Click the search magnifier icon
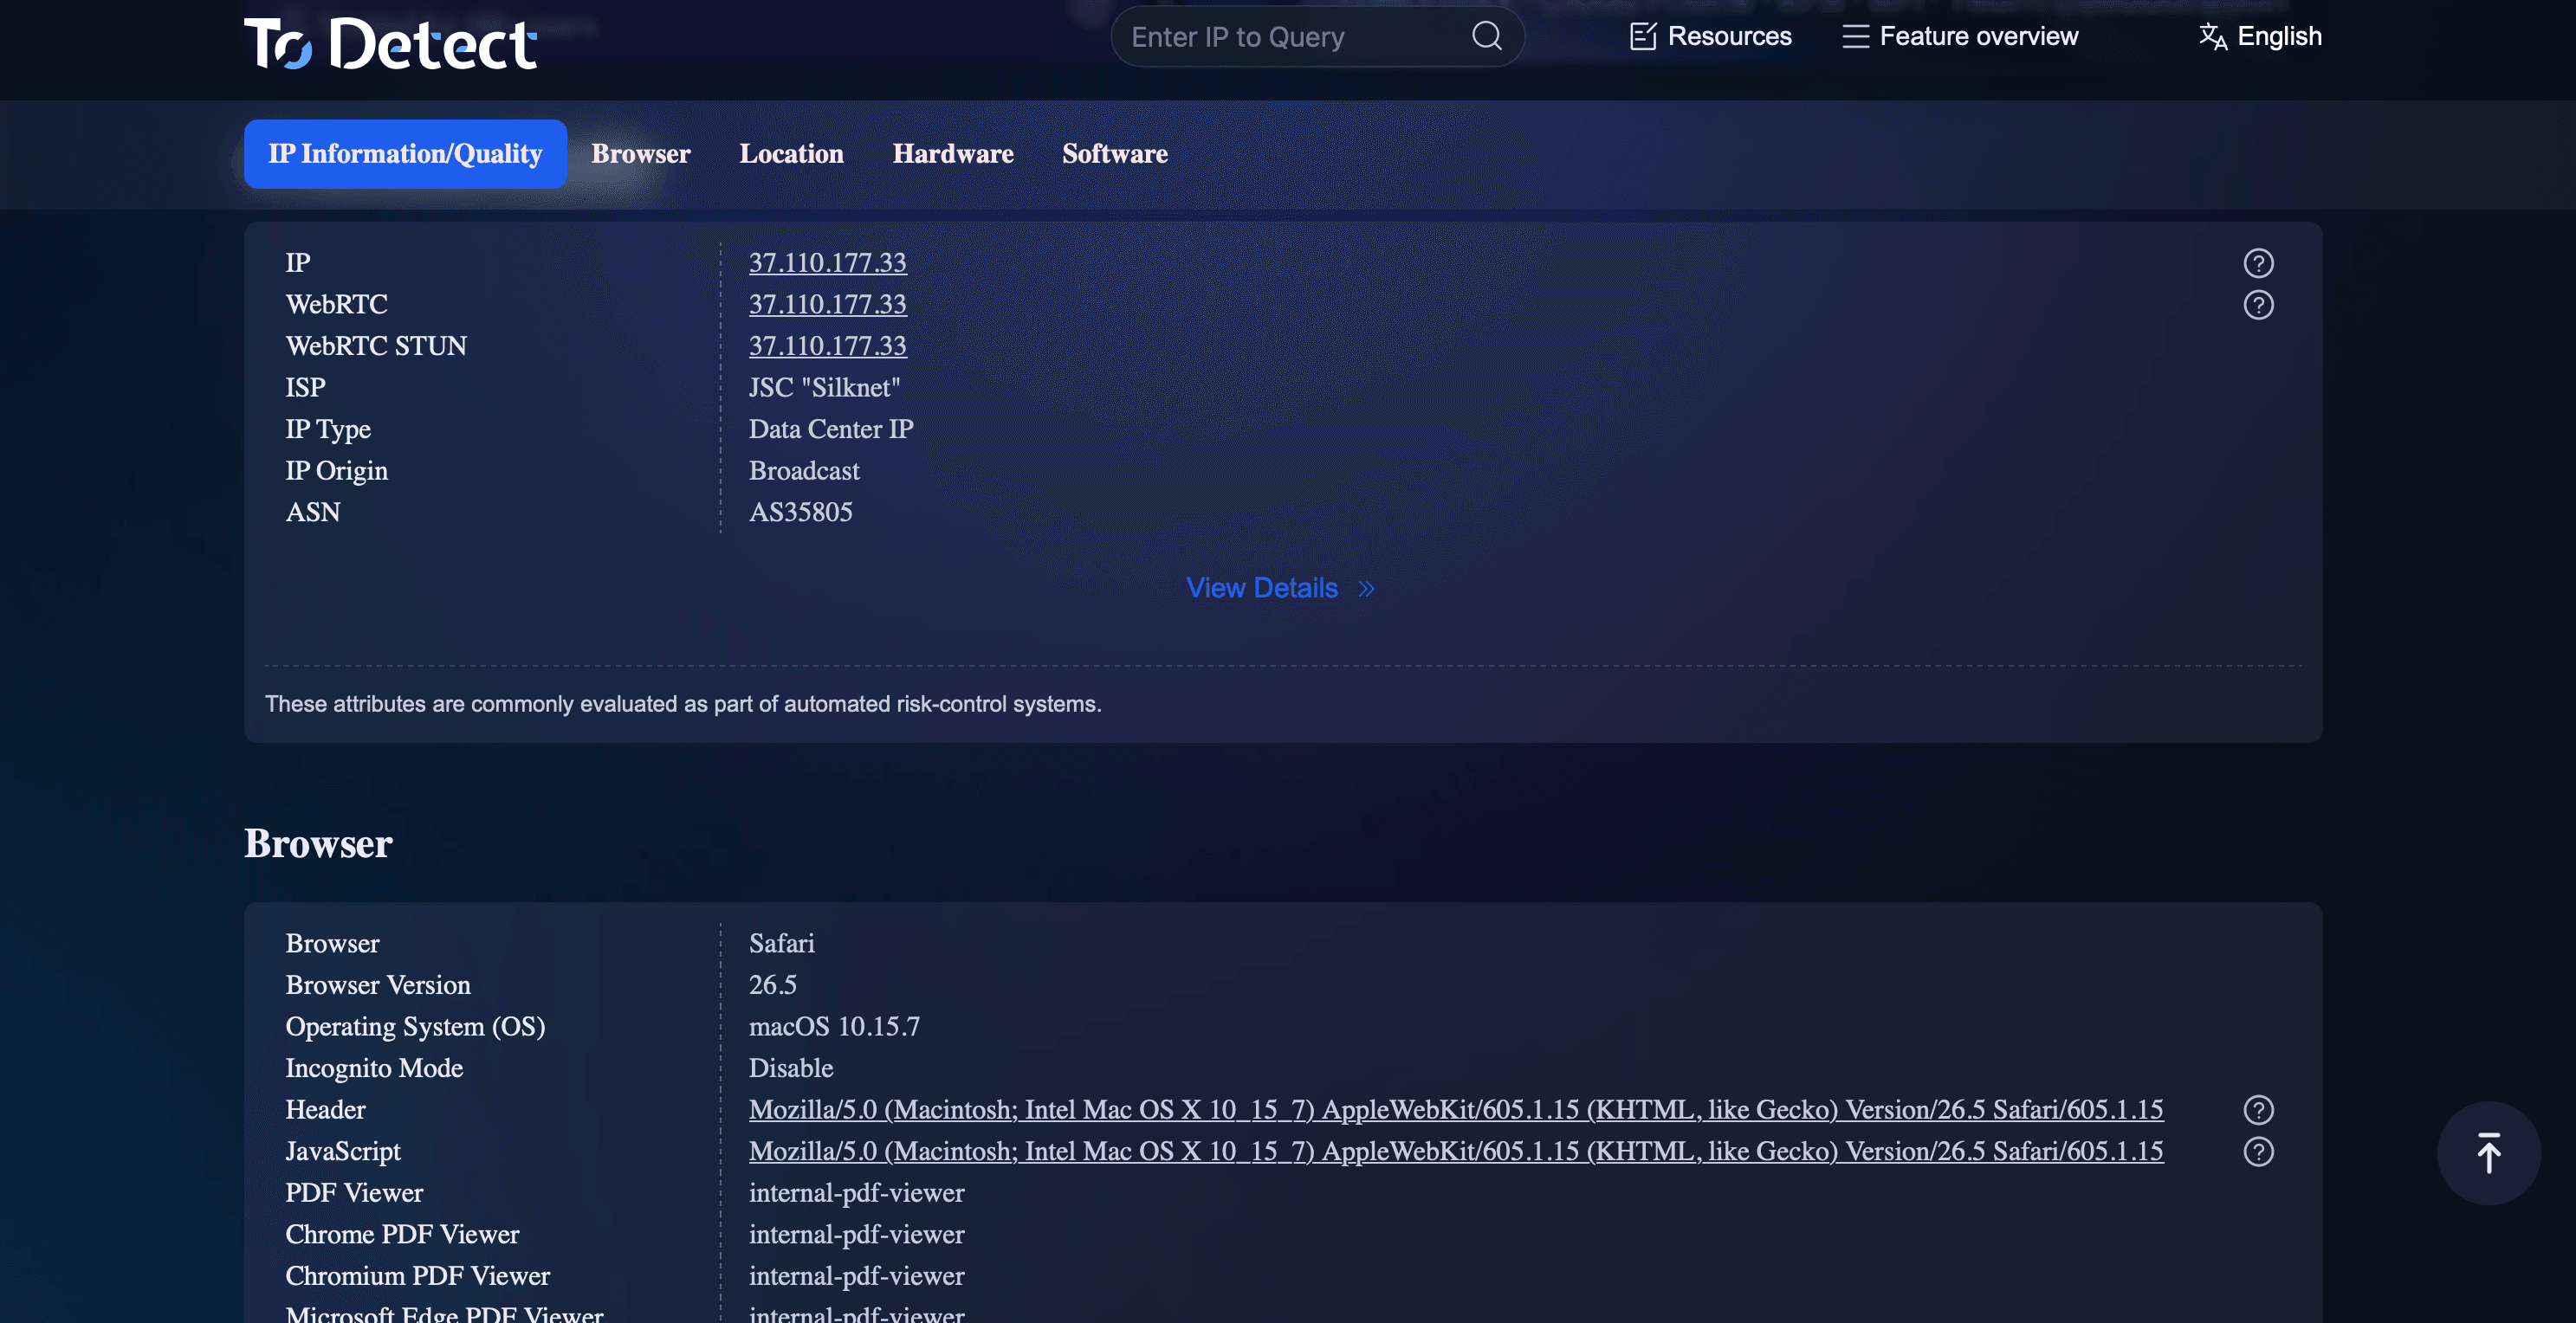Screen dimensions: 2576x1323 (x=1486, y=36)
